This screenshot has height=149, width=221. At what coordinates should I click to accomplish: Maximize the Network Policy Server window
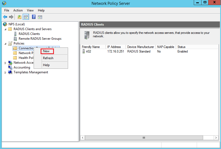(x=205, y=3)
